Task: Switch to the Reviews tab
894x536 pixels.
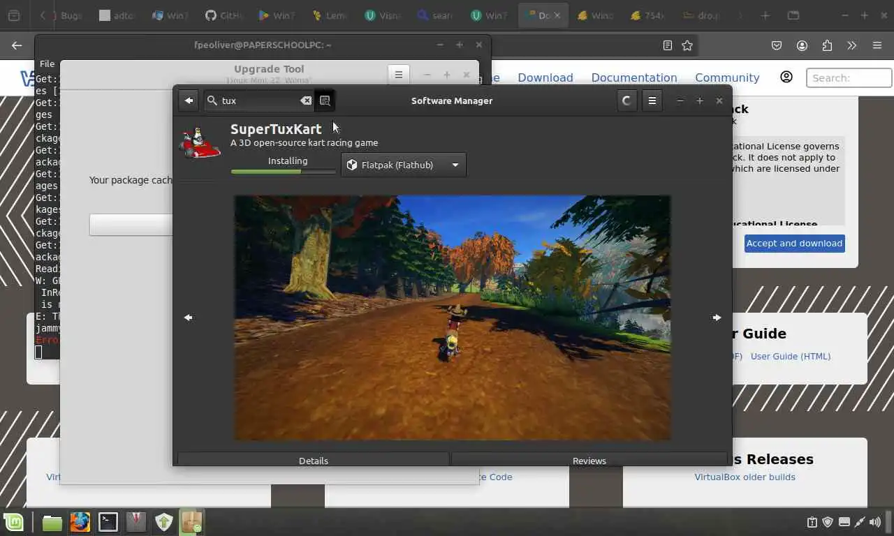Action: pyautogui.click(x=589, y=460)
